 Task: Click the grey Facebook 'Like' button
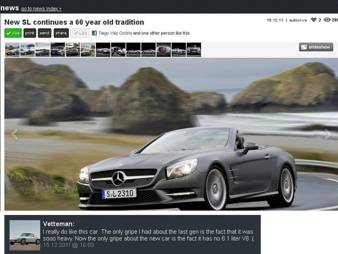tap(80, 33)
